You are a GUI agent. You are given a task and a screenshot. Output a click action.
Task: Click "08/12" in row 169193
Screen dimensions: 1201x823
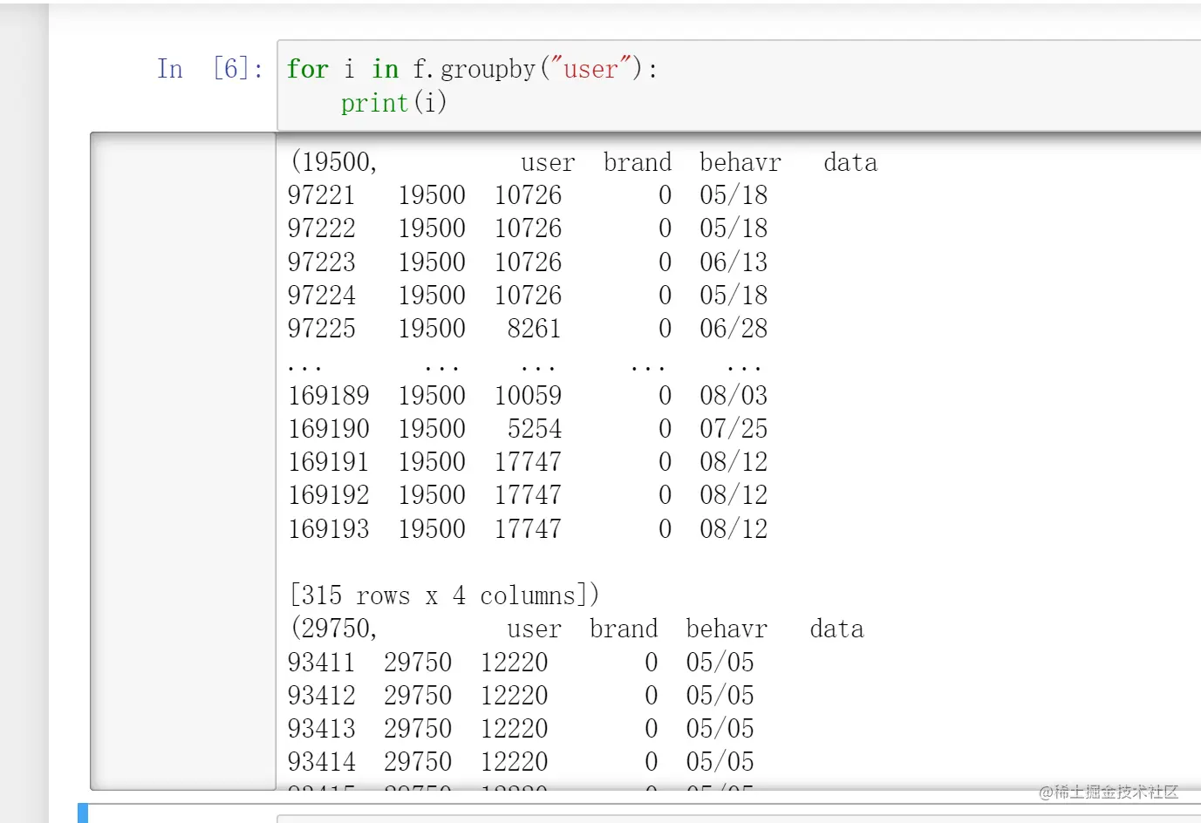click(734, 528)
